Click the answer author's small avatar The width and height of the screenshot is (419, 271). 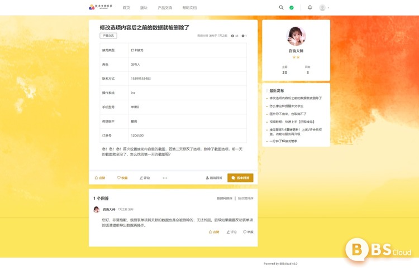[97, 210]
